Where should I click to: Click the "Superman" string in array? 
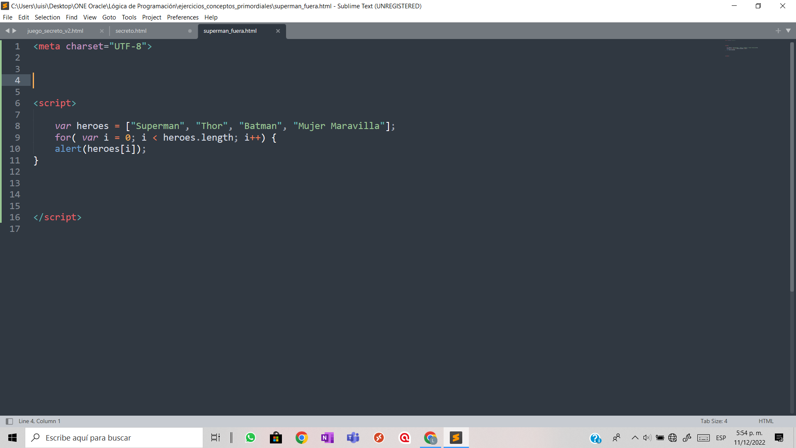158,126
